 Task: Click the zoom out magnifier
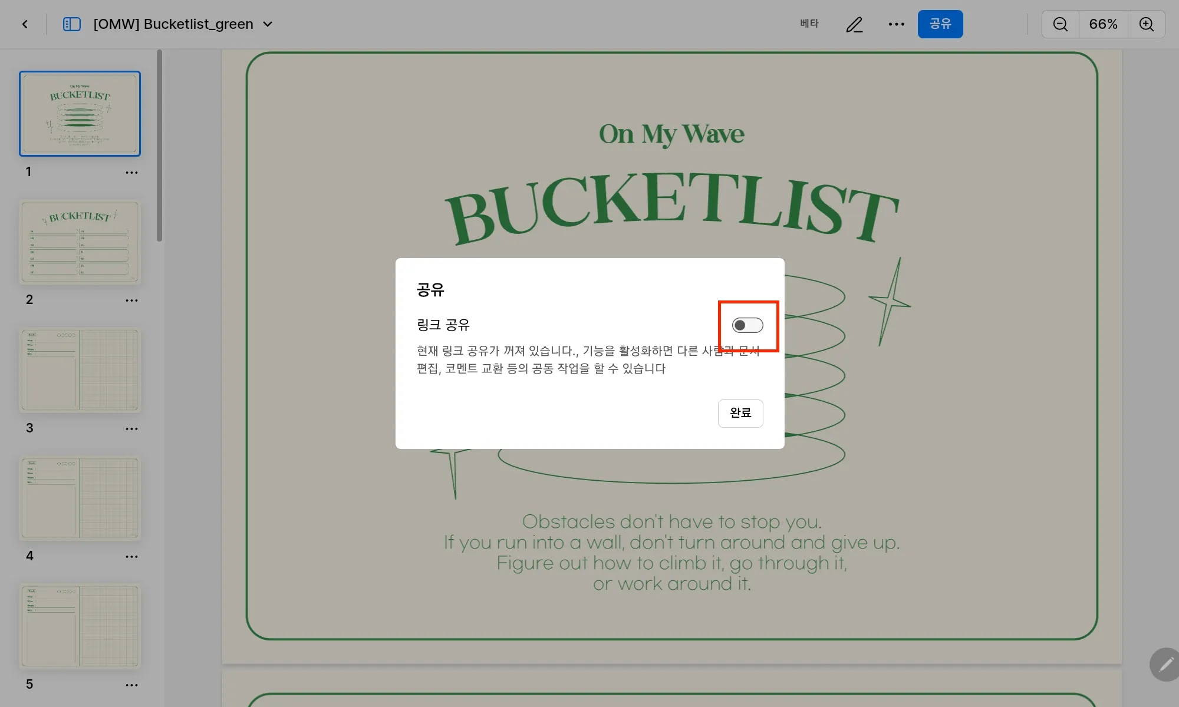pos(1060,24)
